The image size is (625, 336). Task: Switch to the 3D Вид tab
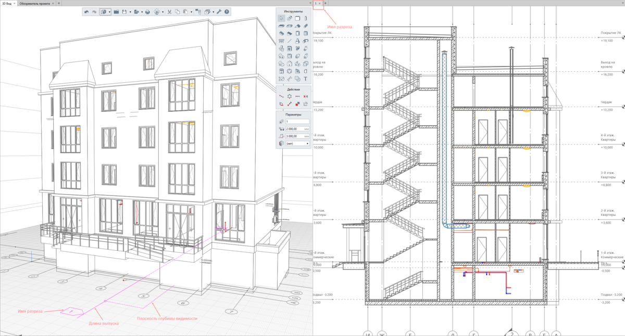click(x=8, y=3)
